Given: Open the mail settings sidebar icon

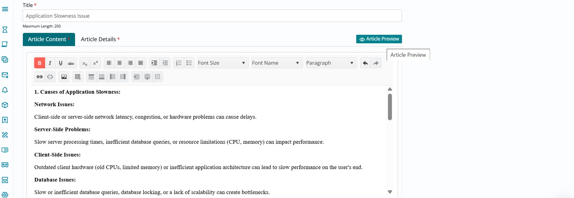Looking at the screenshot, I should (x=5, y=75).
